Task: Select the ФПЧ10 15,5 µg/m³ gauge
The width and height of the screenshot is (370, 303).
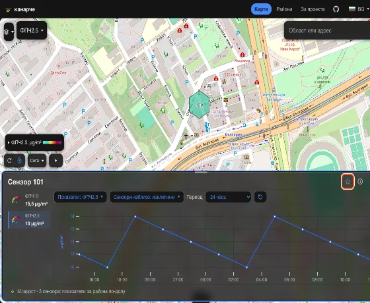Action: [29, 200]
